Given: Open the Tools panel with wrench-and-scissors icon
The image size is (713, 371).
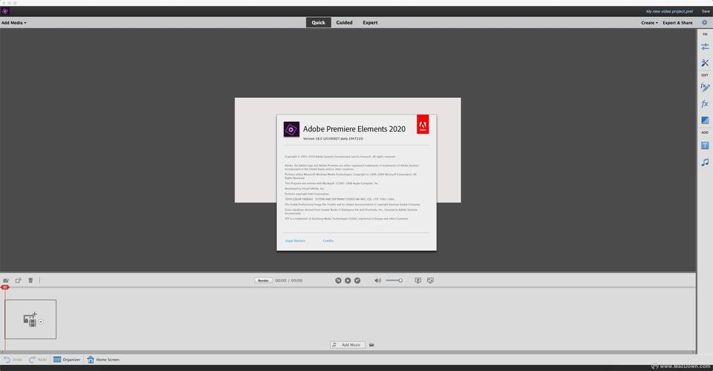Looking at the screenshot, I should tap(705, 63).
